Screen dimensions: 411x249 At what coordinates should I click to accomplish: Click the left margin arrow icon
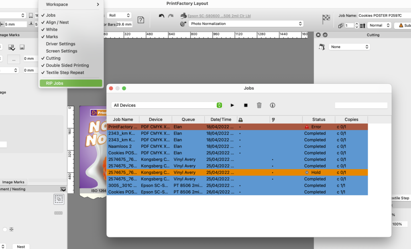click(x=2, y=24)
